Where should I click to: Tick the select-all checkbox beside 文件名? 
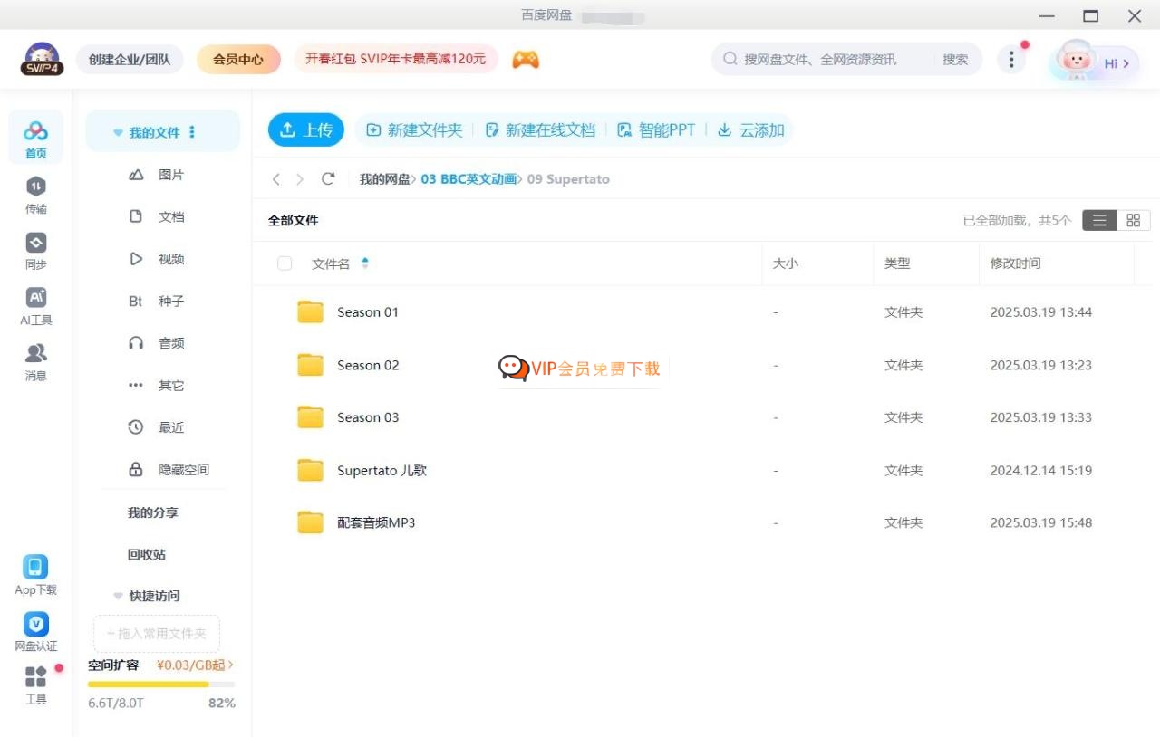pyautogui.click(x=285, y=263)
